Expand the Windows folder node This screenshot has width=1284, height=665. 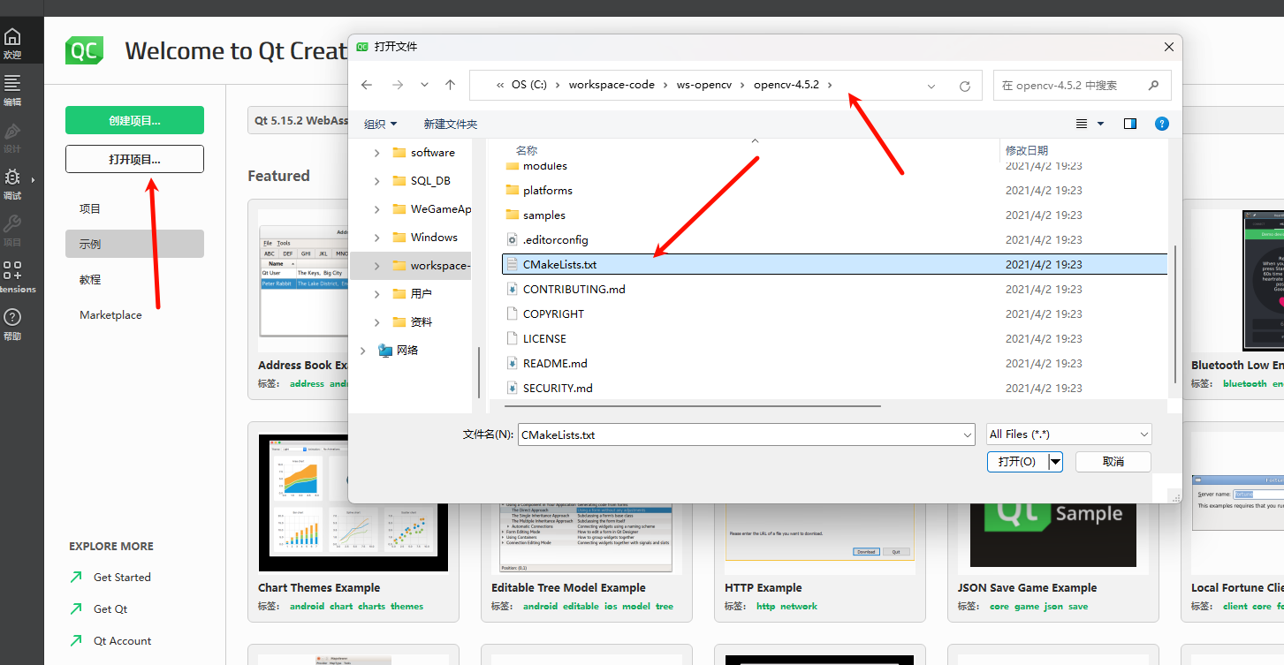pyautogui.click(x=376, y=238)
